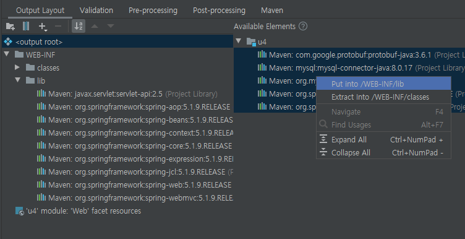Image resolution: width=465 pixels, height=239 pixels.
Task: Click library icon beside spring-web:5.1.9
Action: (x=41, y=185)
